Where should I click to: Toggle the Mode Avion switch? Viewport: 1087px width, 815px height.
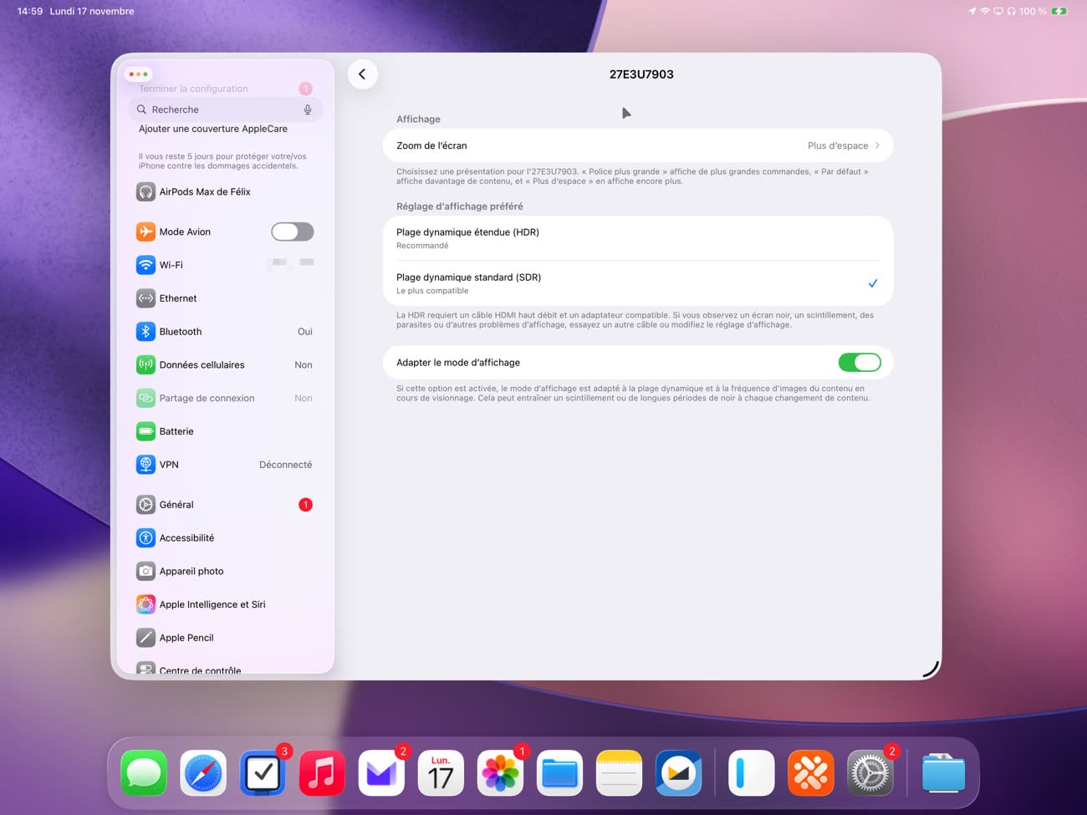[x=292, y=232]
